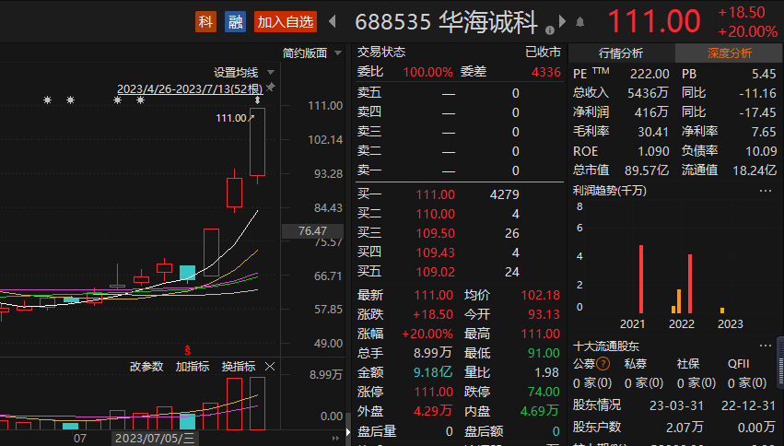Click the cyan candlestick on chart
This screenshot has height=446, width=784.
(188, 273)
